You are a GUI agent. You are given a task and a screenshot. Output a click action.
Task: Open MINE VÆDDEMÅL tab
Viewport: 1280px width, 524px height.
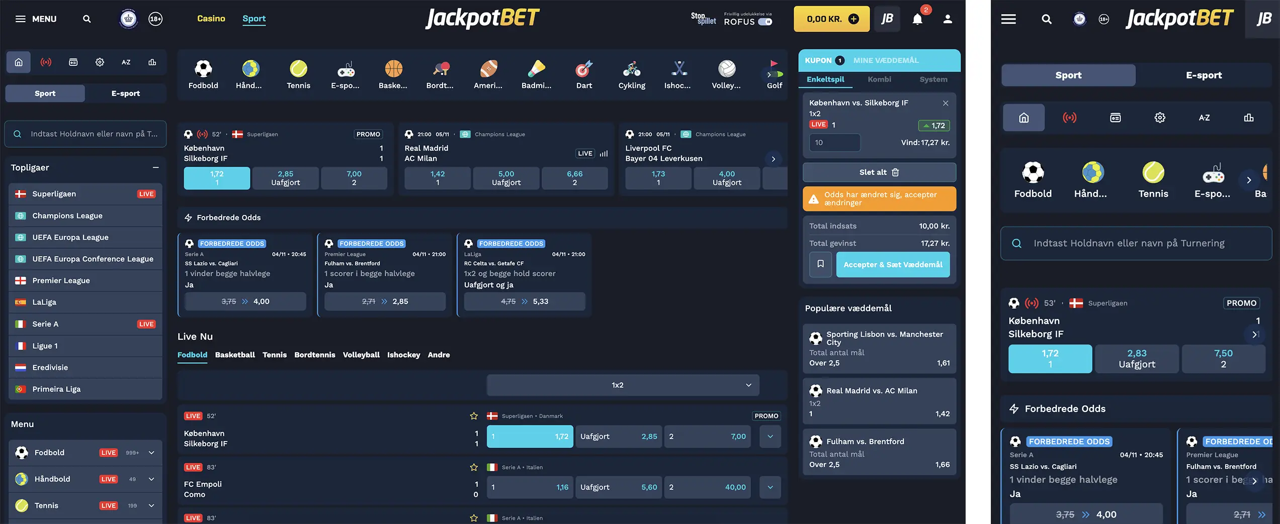886,60
